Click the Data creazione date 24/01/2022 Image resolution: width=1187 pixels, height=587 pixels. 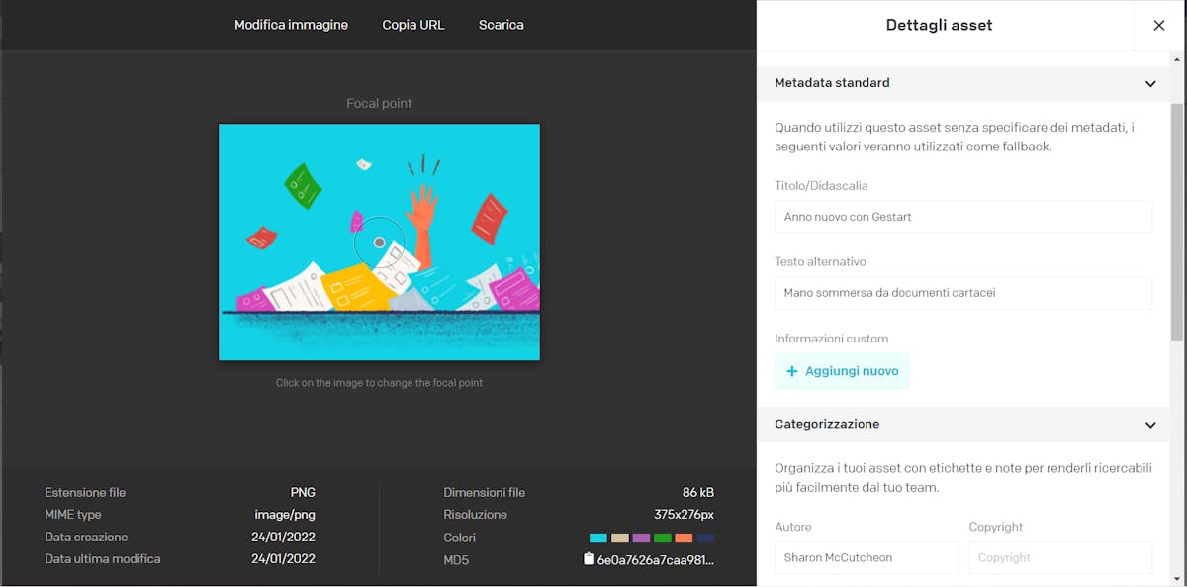pos(283,538)
